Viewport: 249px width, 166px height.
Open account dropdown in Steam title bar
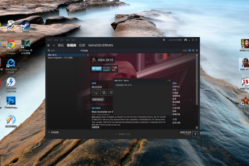(x=175, y=40)
